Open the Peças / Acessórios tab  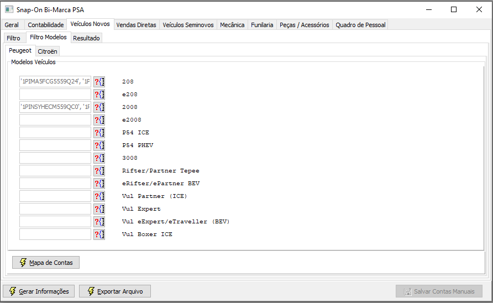[305, 25]
